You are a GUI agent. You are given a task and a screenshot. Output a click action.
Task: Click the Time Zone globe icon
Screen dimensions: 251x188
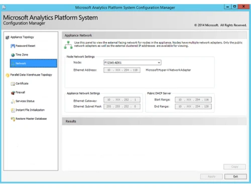[x=13, y=55]
